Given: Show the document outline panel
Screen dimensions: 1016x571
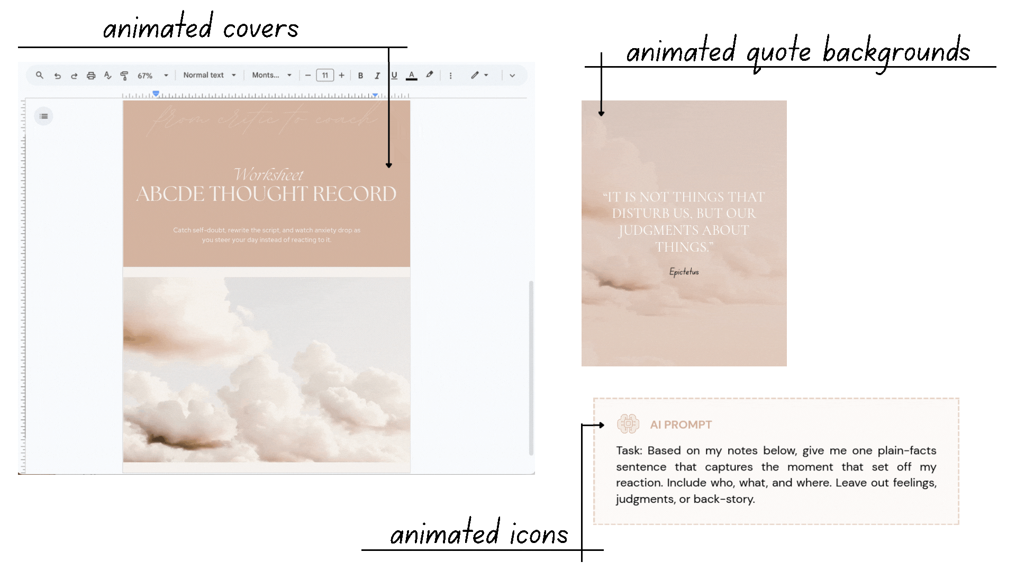Looking at the screenshot, I should click(44, 116).
